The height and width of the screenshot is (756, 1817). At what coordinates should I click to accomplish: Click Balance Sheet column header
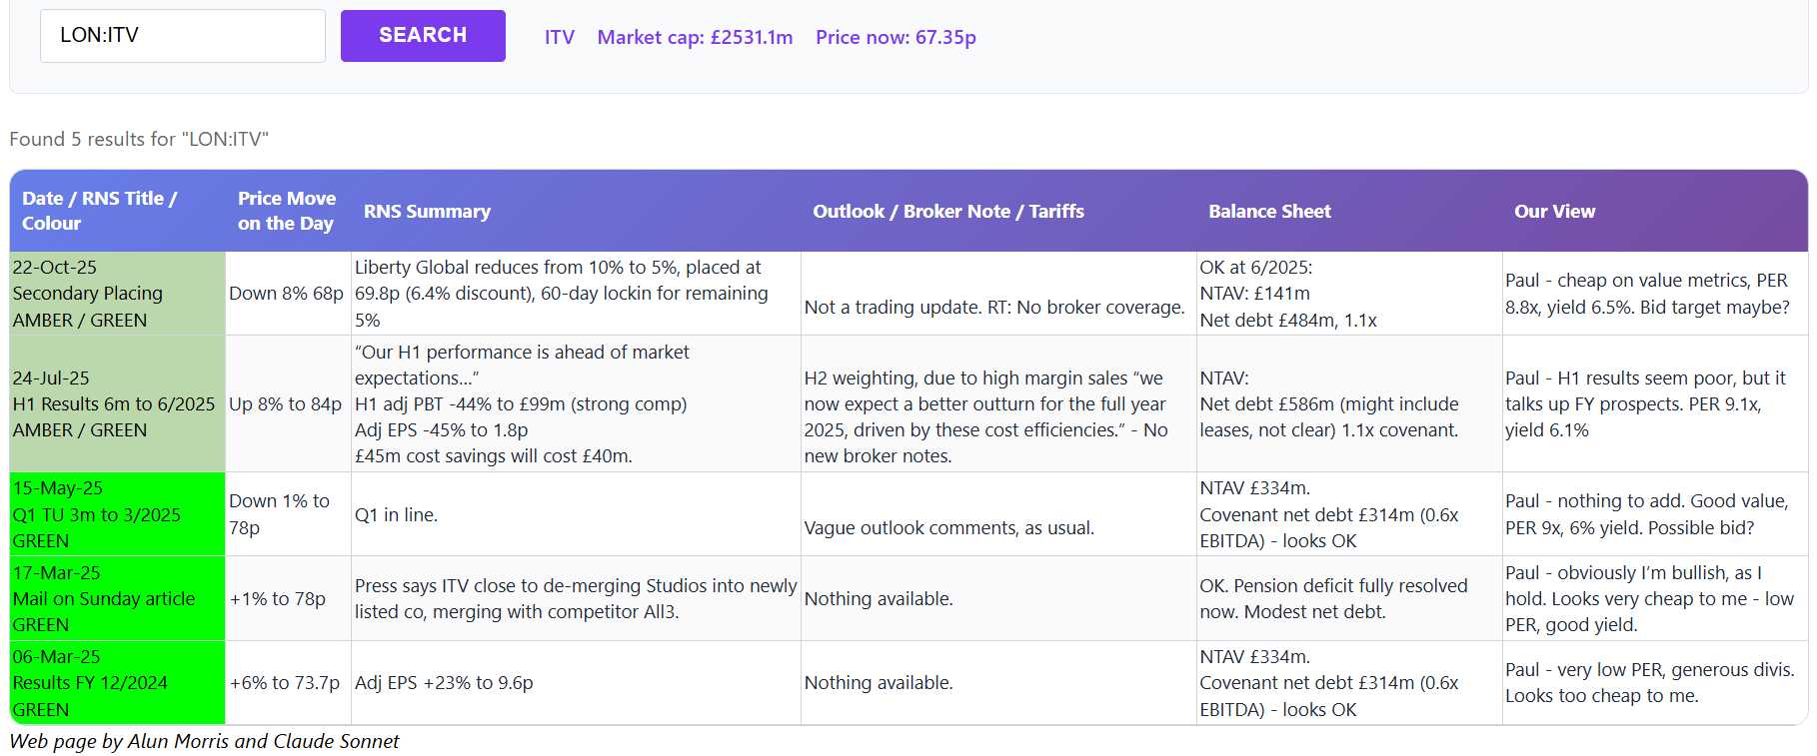point(1269,211)
